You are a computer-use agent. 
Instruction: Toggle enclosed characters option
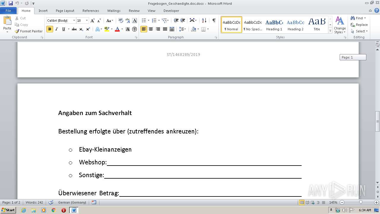click(x=134, y=29)
